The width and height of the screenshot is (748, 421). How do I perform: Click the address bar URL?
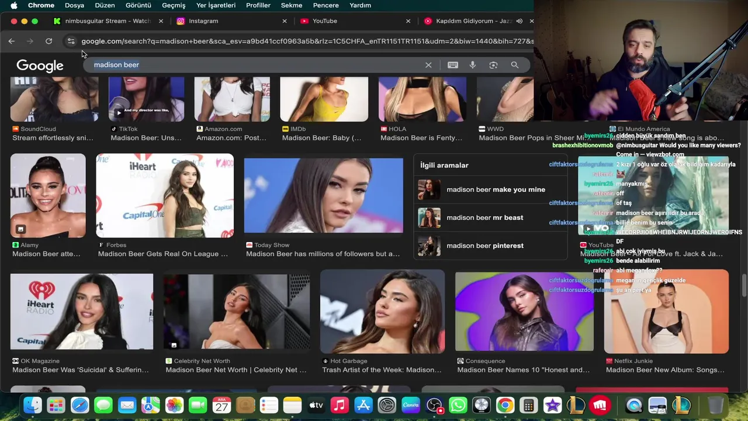point(307,41)
